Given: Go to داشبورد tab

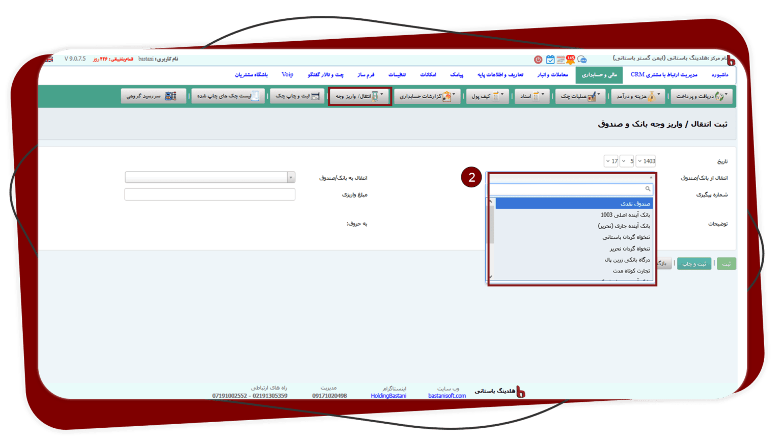Looking at the screenshot, I should [x=719, y=75].
